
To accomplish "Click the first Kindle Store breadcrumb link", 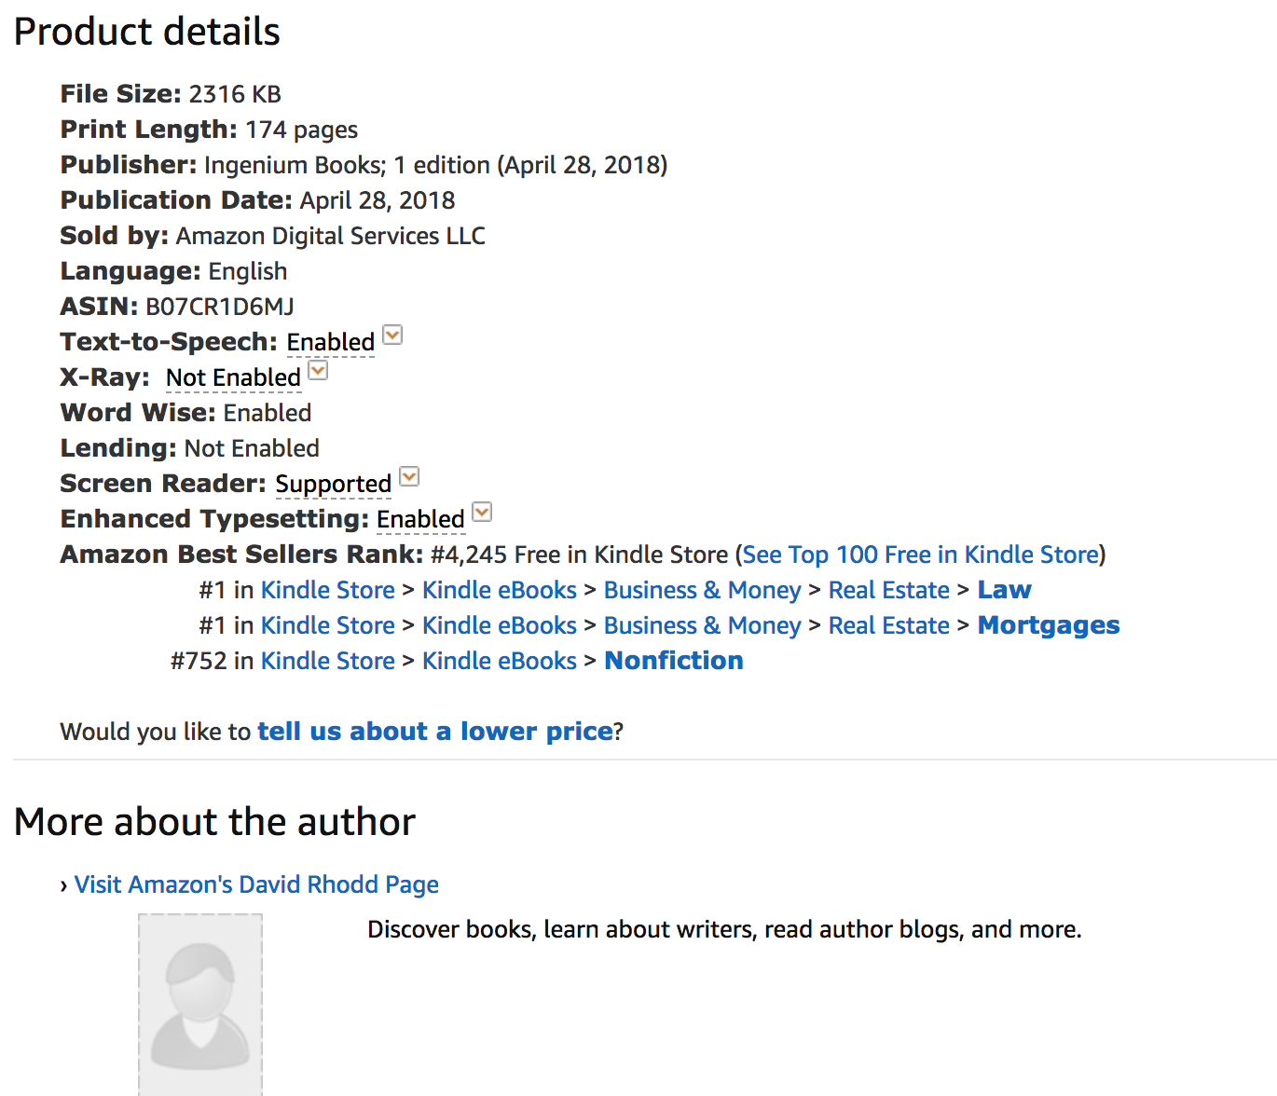I will click(327, 589).
